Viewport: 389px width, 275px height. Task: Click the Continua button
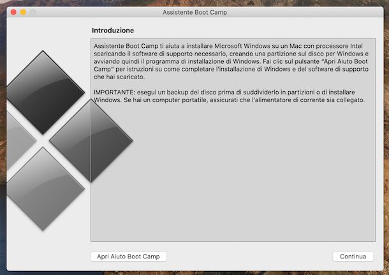[353, 256]
